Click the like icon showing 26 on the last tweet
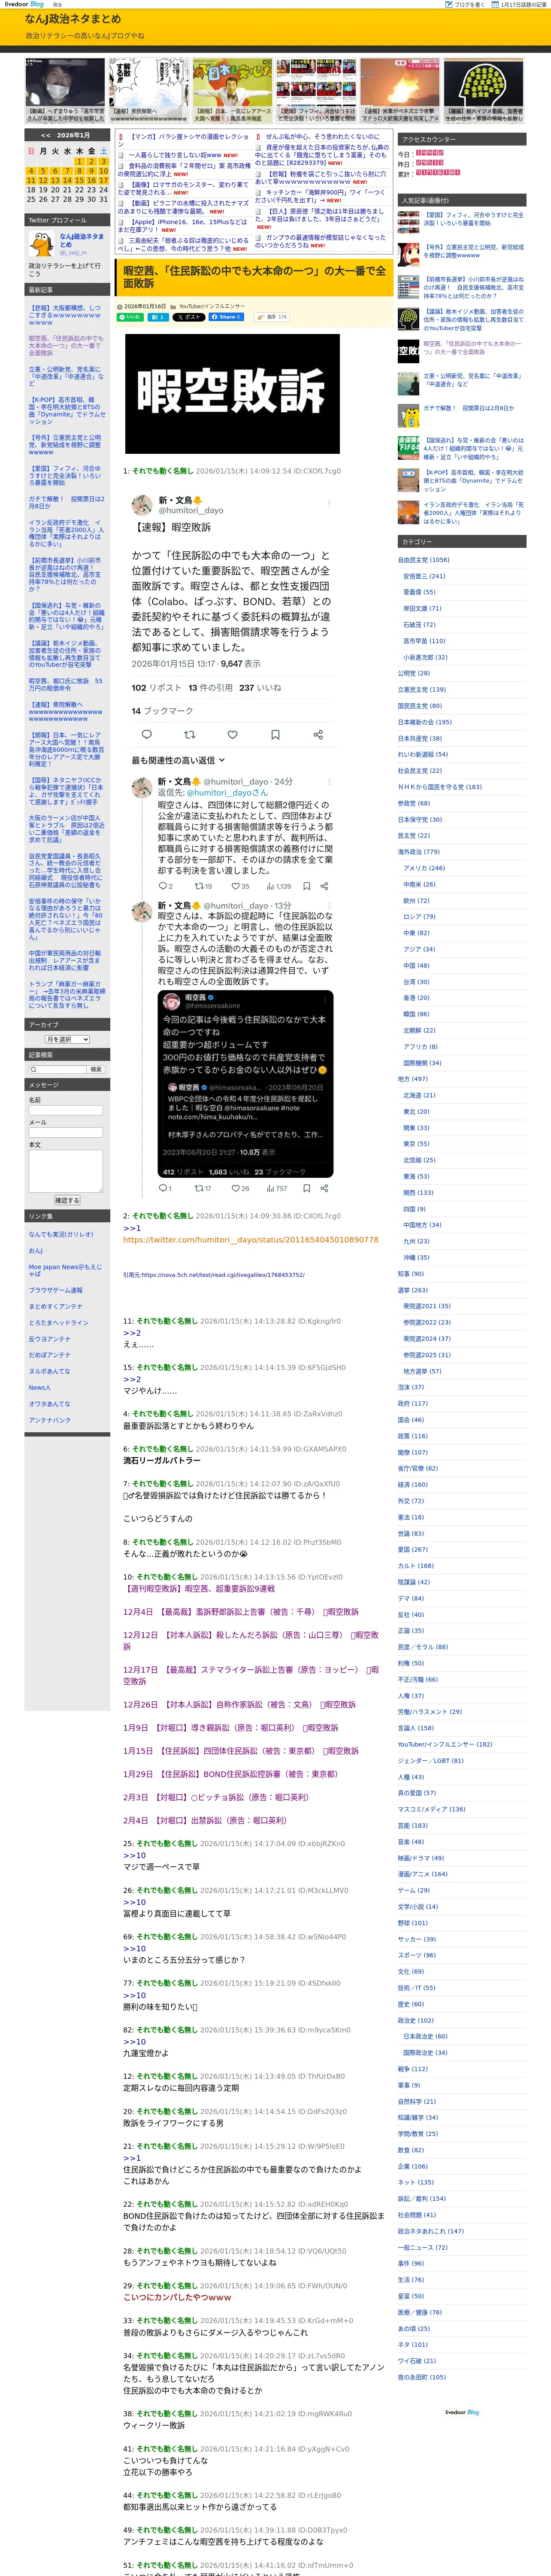 (x=235, y=1188)
